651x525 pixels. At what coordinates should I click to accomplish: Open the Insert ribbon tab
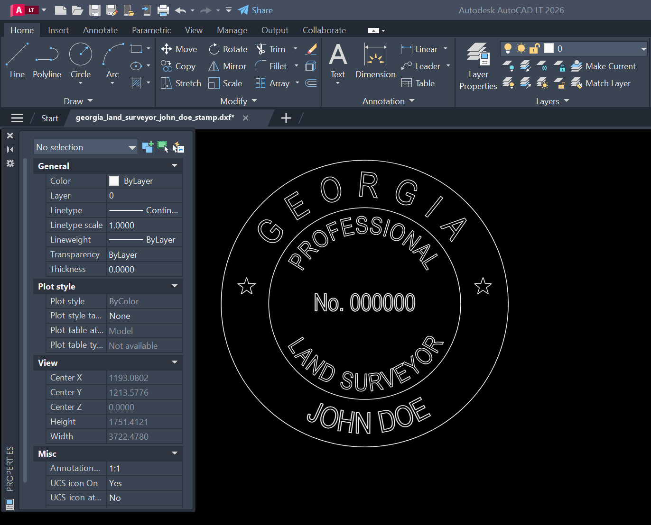pos(58,30)
